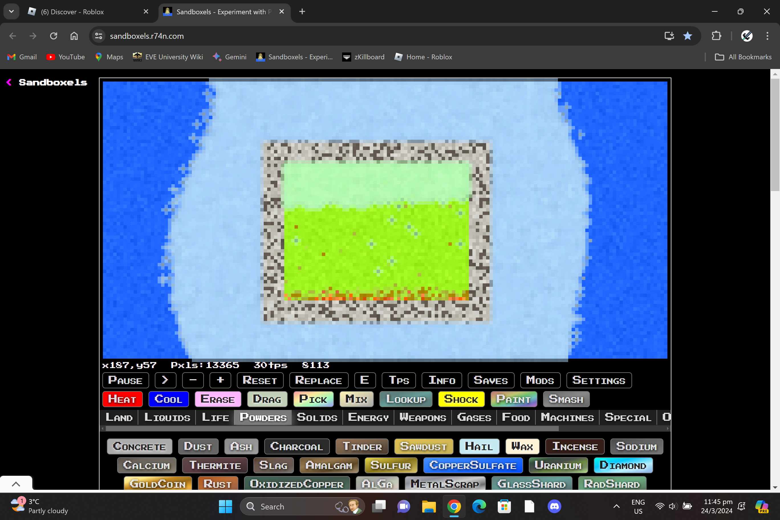The width and height of the screenshot is (780, 520).
Task: Click the Pause simulation button
Action: [125, 380]
